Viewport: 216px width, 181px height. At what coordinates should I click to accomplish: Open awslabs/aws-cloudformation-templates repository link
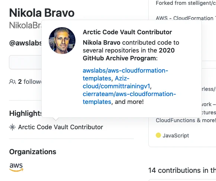[125, 74]
